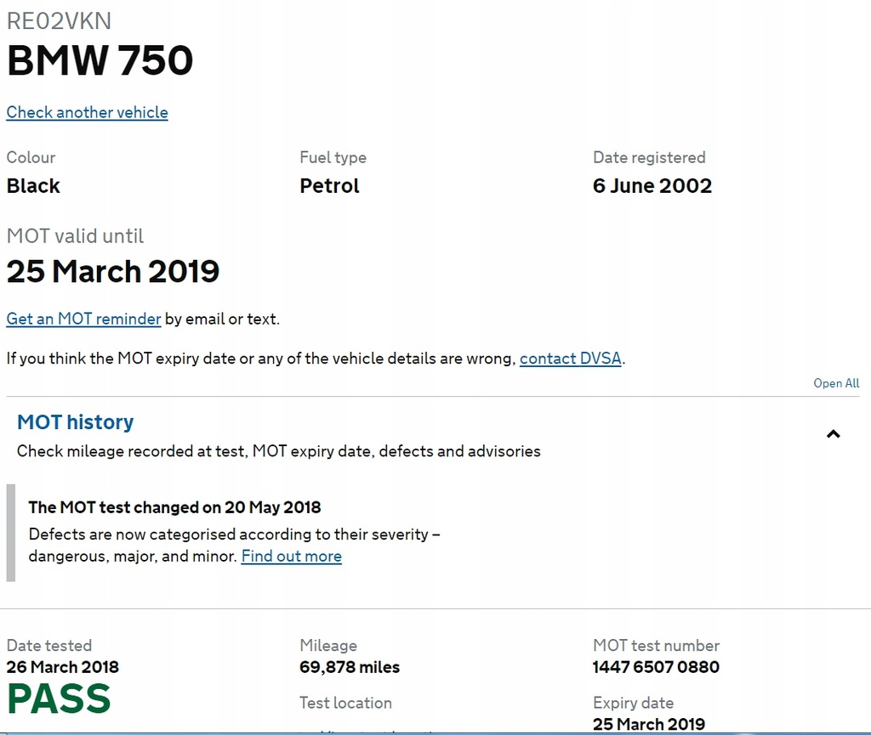Collapse the MOT history chevron arrow
The width and height of the screenshot is (871, 735).
pos(834,434)
